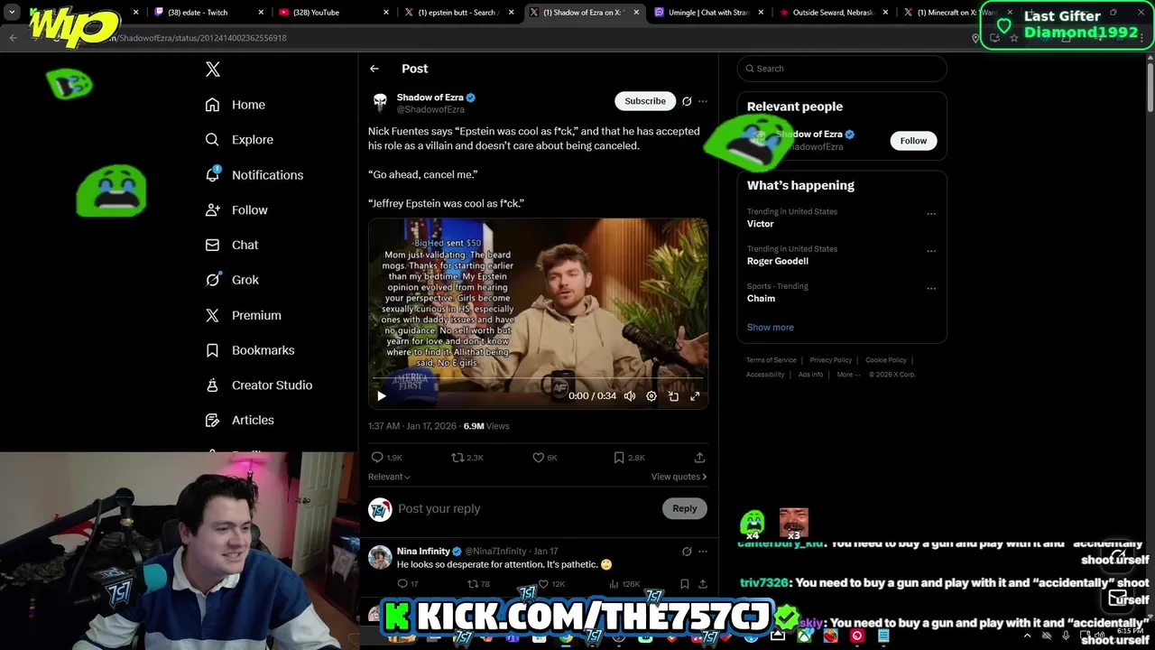Open Bookmarks in sidebar
The height and width of the screenshot is (650, 1155).
(x=249, y=350)
